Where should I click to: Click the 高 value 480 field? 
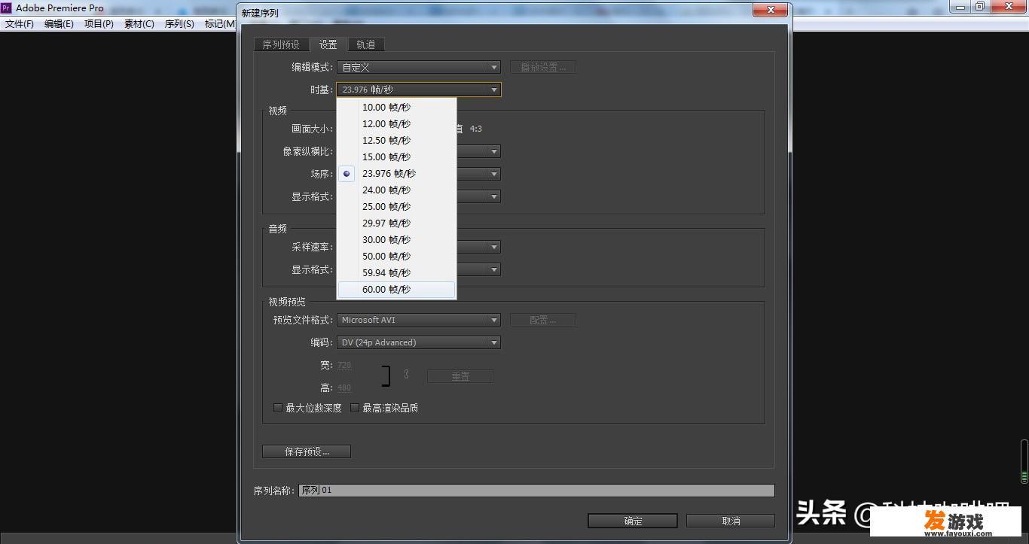[x=344, y=387]
